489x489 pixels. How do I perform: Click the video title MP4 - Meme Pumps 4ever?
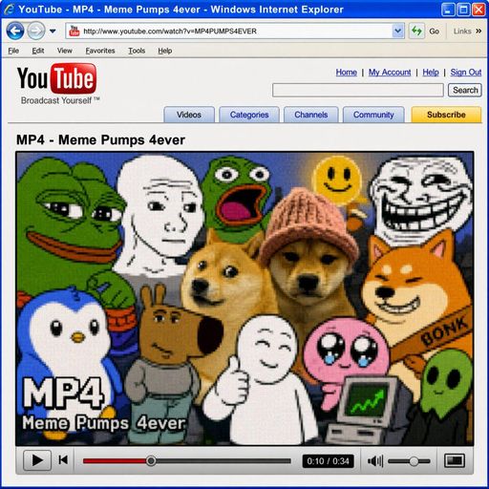point(100,139)
